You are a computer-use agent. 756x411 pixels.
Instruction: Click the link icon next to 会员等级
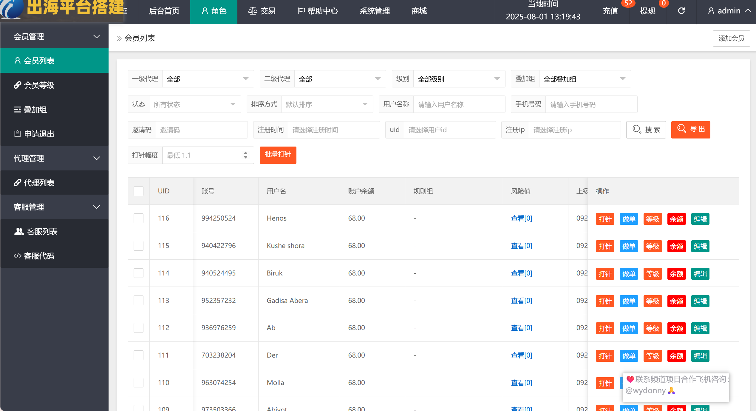coord(17,85)
